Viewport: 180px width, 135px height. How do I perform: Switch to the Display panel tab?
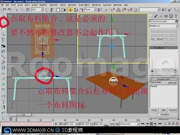tap(171, 16)
